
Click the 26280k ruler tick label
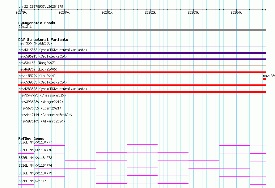pyautogui.click(x=64, y=12)
